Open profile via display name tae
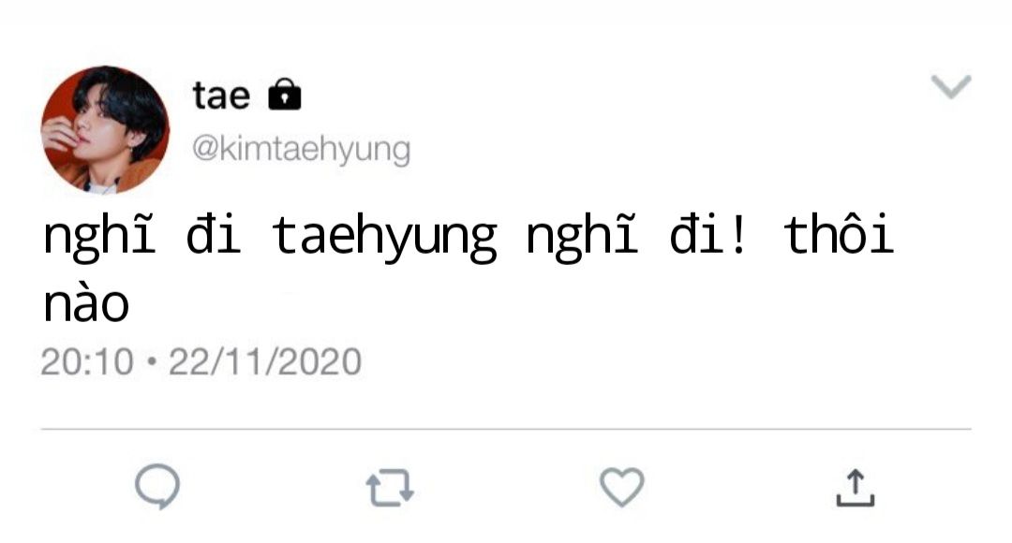Image resolution: width=1012 pixels, height=543 pixels. (221, 96)
